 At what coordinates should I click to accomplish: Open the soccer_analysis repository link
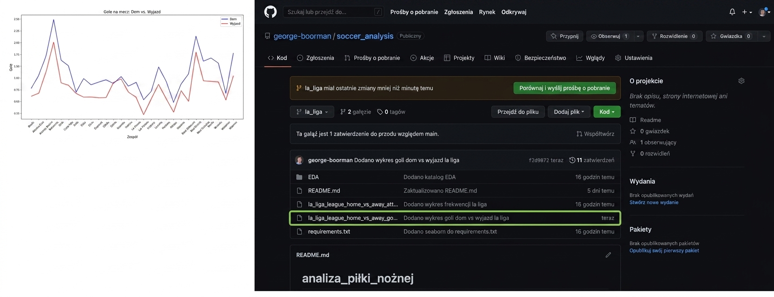[365, 36]
